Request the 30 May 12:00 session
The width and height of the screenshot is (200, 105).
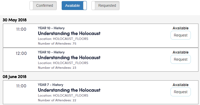click(180, 59)
